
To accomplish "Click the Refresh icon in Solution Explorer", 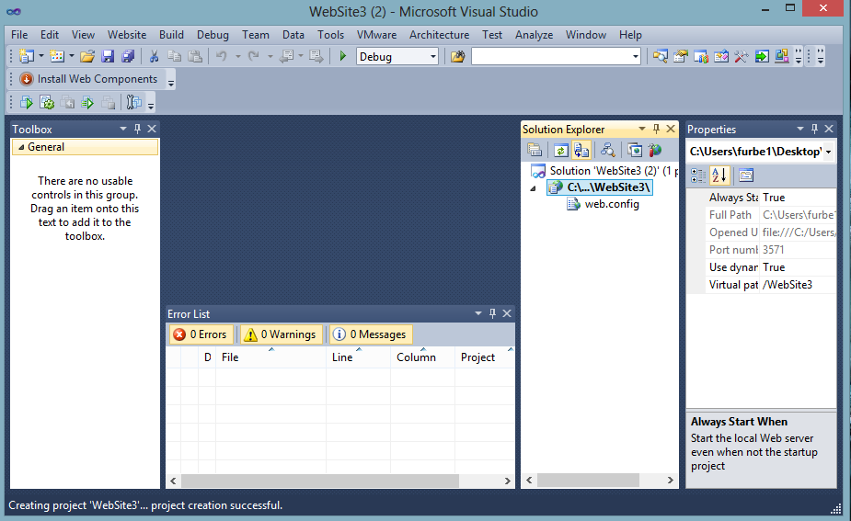I will (560, 150).
